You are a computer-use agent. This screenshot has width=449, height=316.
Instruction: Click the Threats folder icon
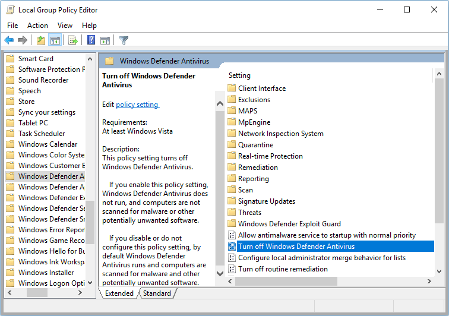click(x=232, y=212)
